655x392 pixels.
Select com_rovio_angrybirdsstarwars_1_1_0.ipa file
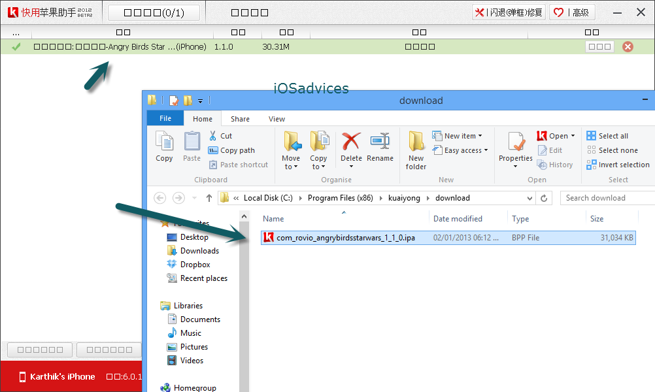(345, 238)
